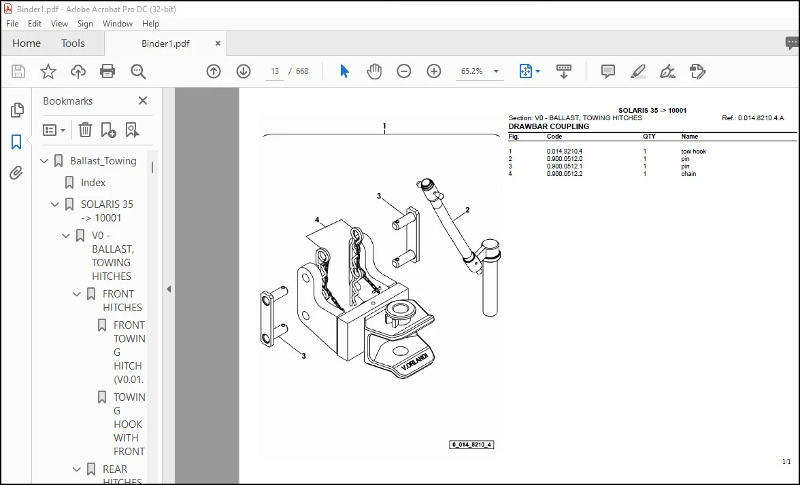Open the File menu
800x485 pixels.
(x=12, y=23)
